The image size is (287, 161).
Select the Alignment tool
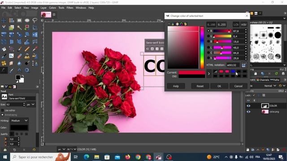click(12, 20)
